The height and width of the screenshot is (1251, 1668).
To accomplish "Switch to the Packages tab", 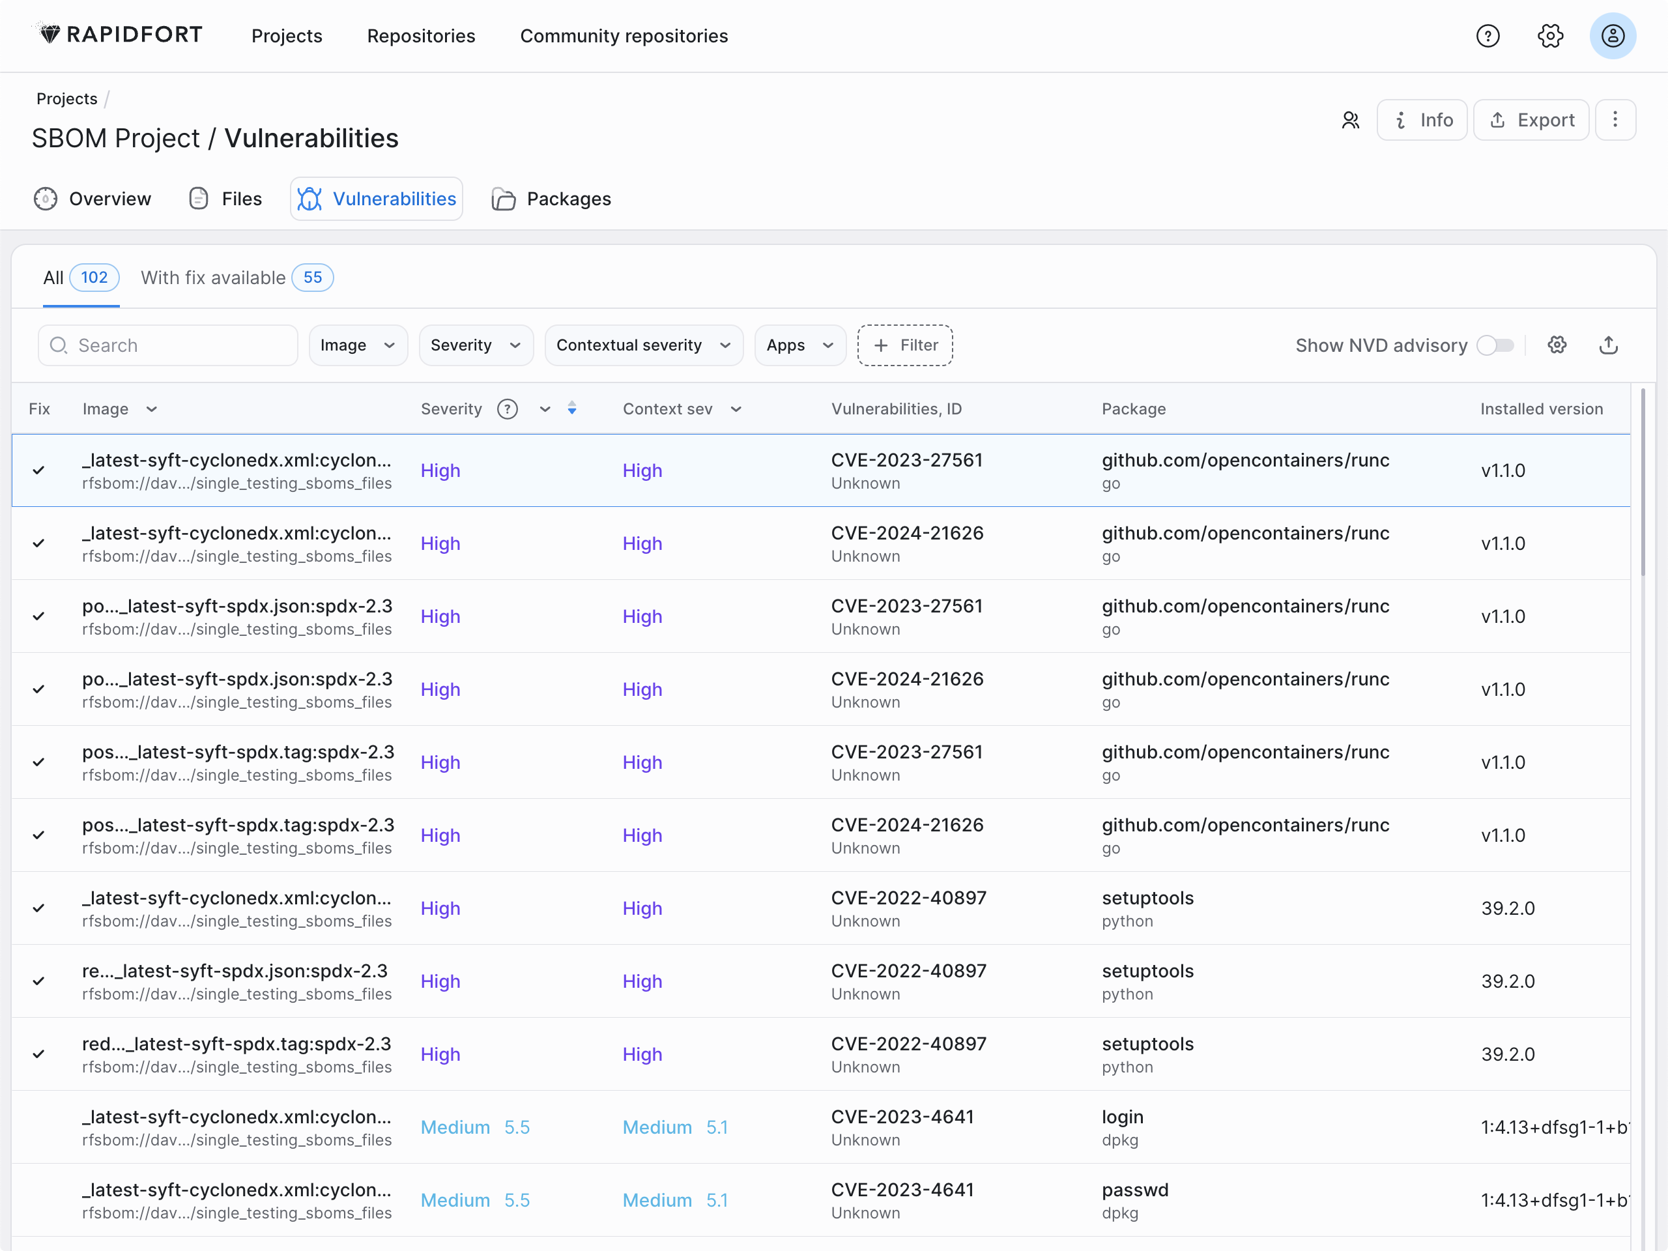I will pyautogui.click(x=551, y=199).
